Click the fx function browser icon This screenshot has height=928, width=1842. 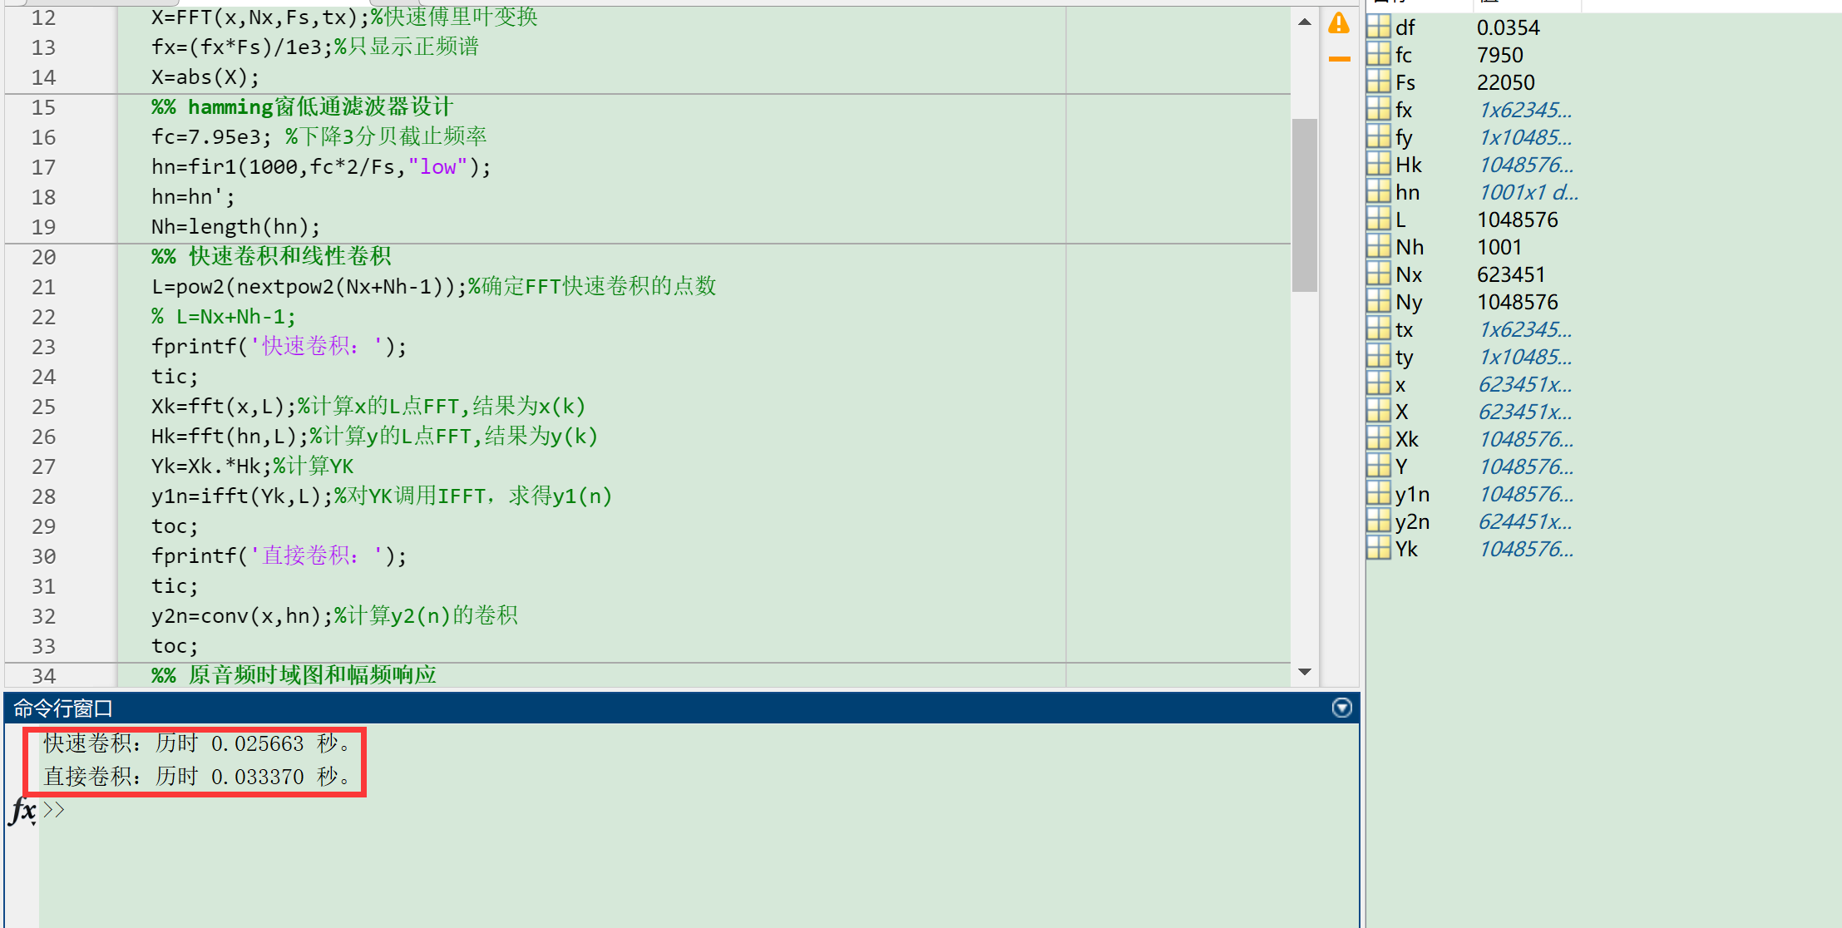pyautogui.click(x=22, y=810)
